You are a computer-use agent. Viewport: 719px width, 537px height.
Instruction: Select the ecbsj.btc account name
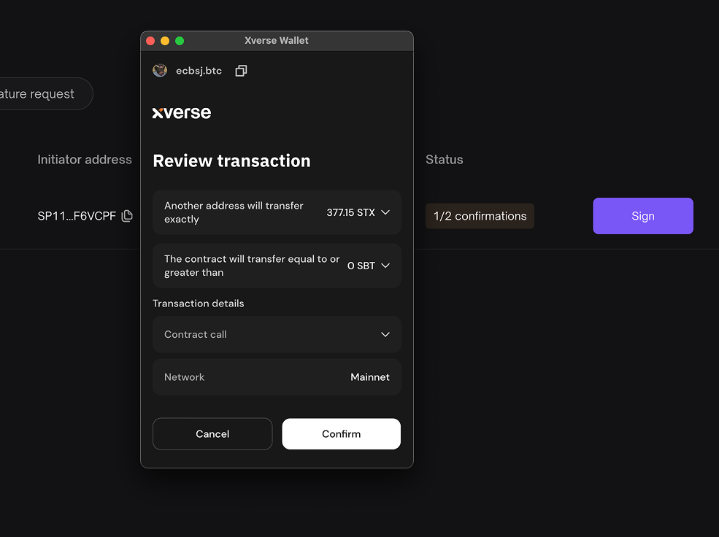click(x=199, y=71)
